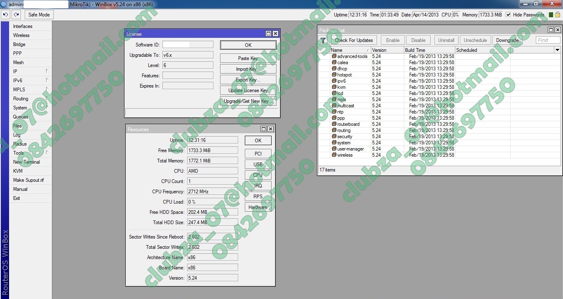Open the Interfaces menu item
This screenshot has height=299, width=563.
coord(30,26)
